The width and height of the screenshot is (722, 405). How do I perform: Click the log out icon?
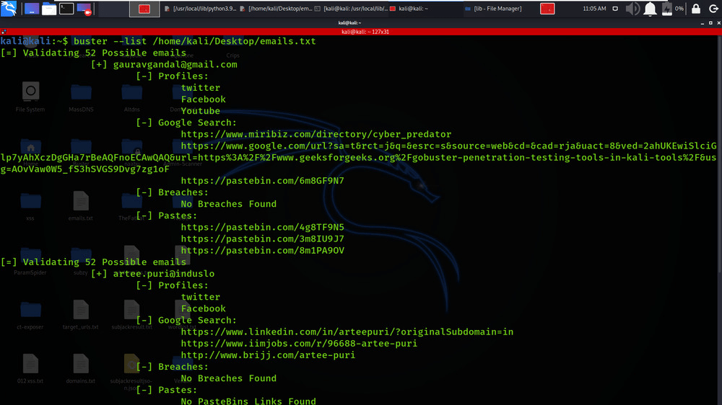713,9
